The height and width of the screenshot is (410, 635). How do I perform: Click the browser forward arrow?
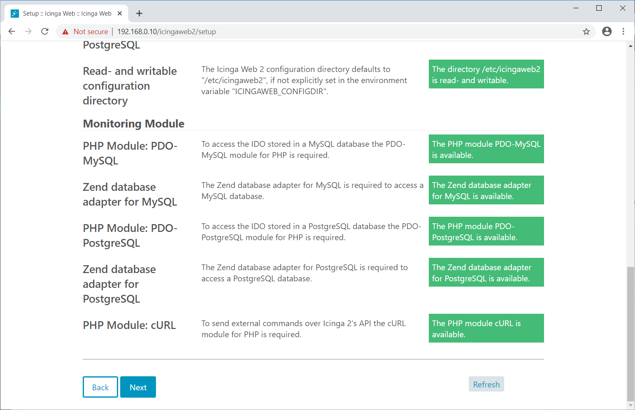[x=28, y=31]
